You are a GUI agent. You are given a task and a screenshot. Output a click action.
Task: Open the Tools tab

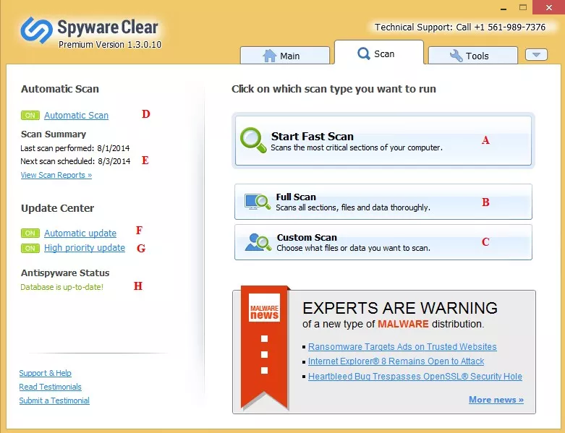(472, 56)
